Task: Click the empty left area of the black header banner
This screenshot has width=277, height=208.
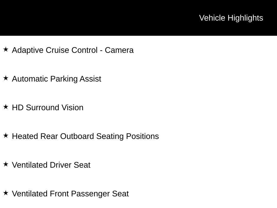Action: [x=81, y=18]
